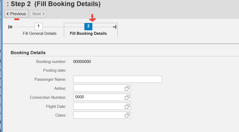Click into the Airline input field
Viewport: 239px width, 132px height.
click(98, 88)
